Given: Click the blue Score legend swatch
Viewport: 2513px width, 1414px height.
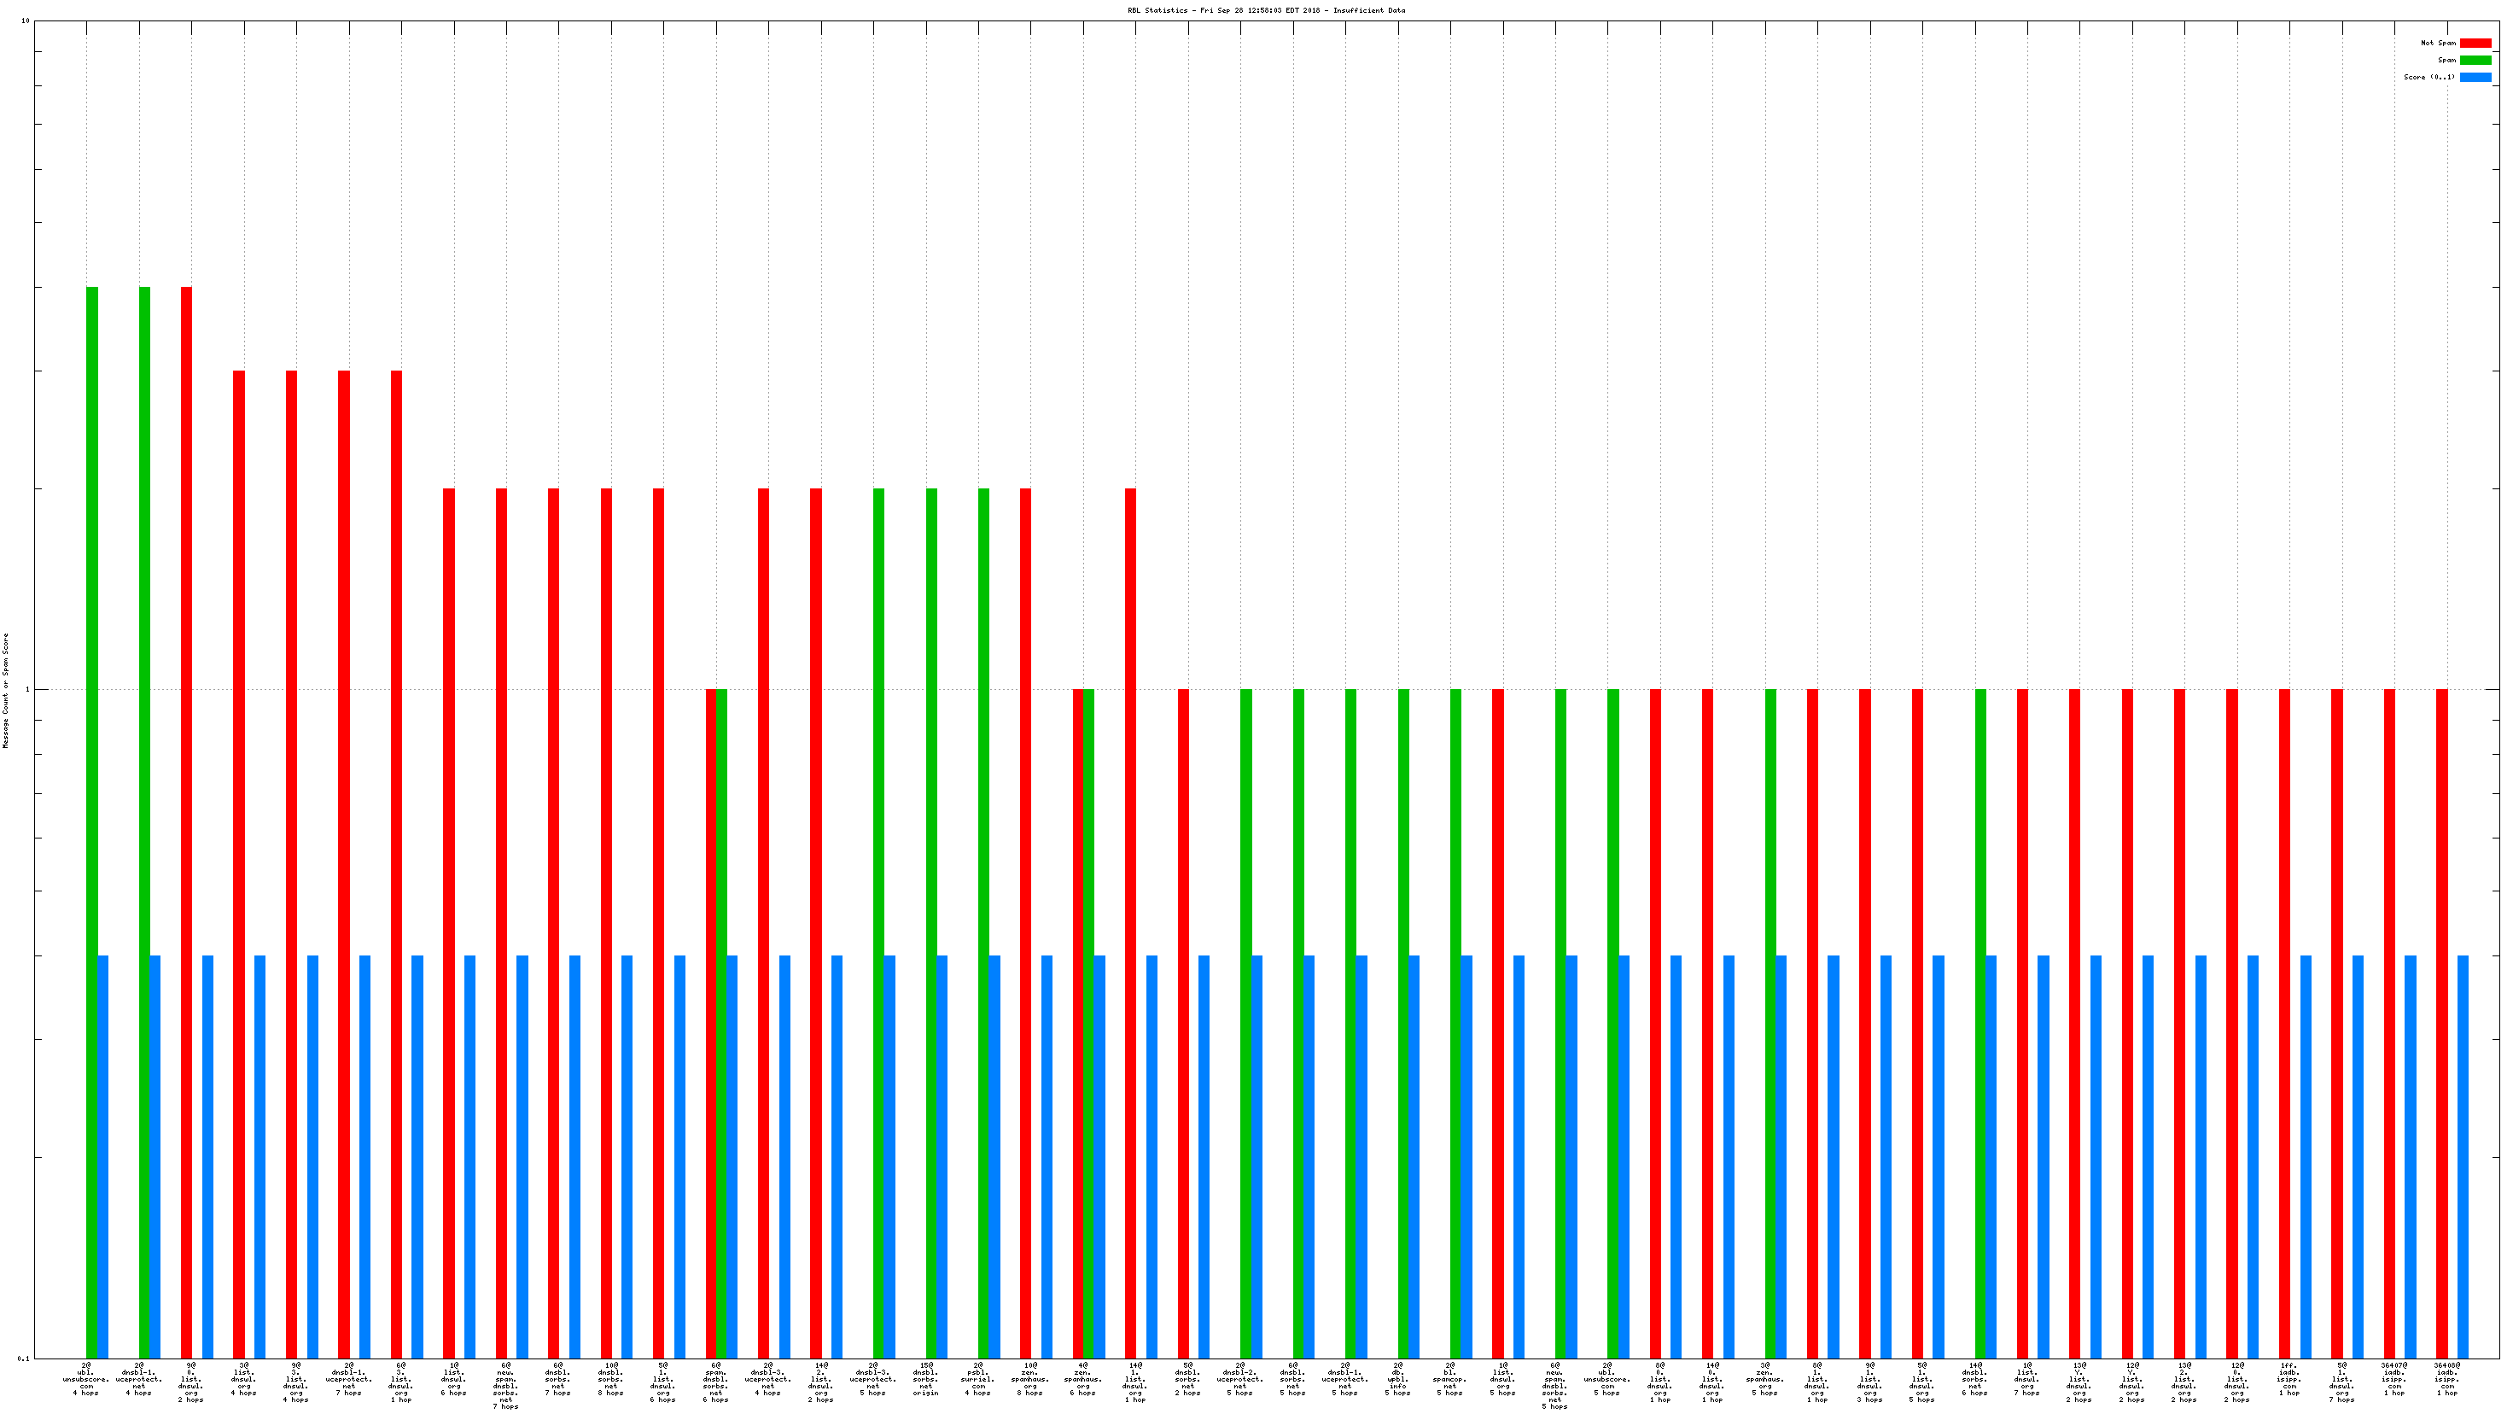Looking at the screenshot, I should [x=2475, y=77].
